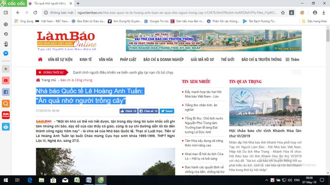Open Facebook shortcut in sidebar

6,92
